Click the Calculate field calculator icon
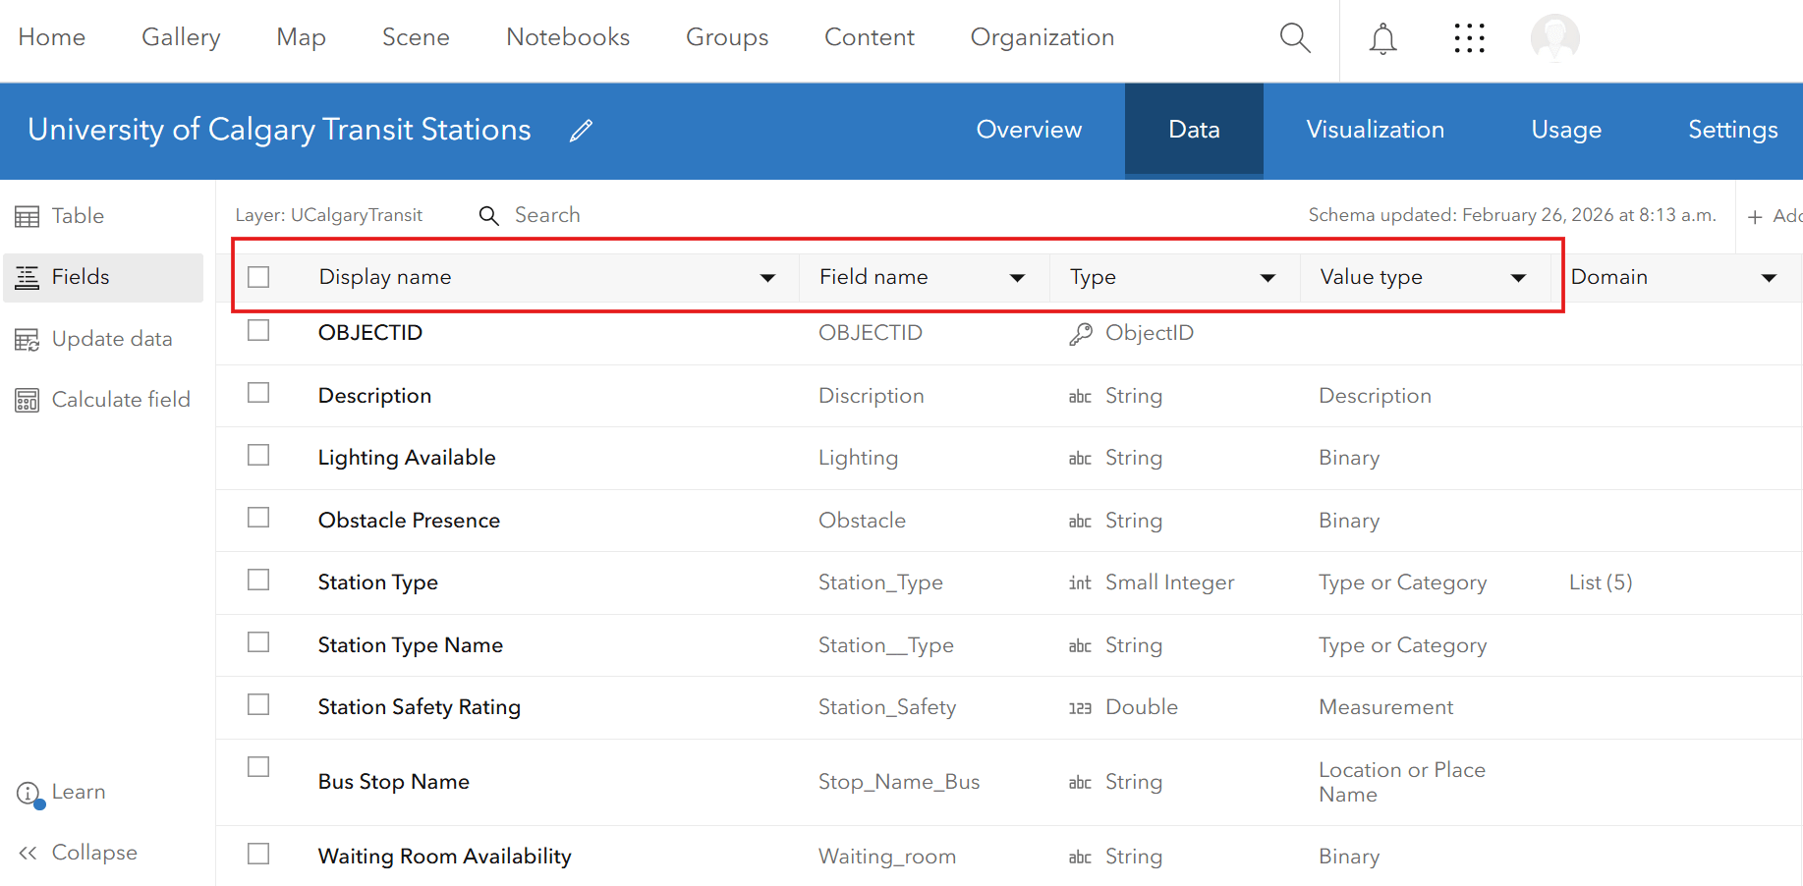The width and height of the screenshot is (1803, 886). click(x=28, y=401)
